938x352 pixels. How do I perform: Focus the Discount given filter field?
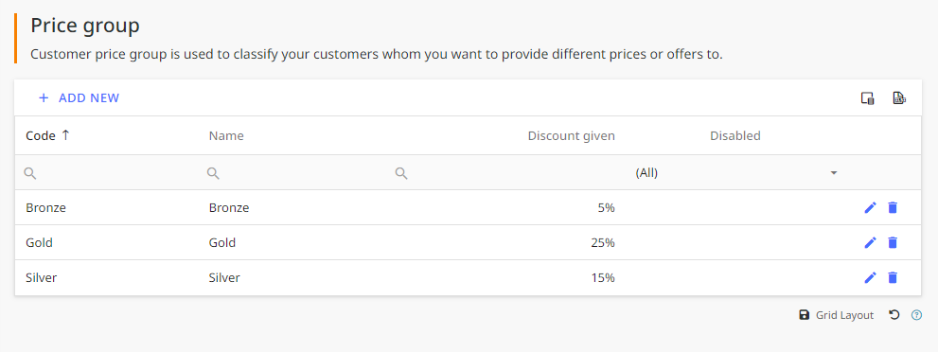click(x=506, y=173)
